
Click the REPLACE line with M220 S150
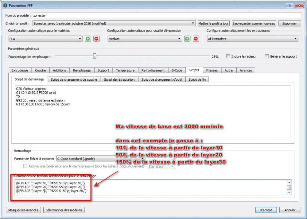click(51, 191)
